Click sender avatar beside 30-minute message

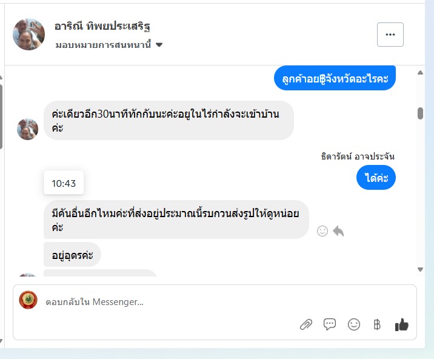[x=27, y=129]
